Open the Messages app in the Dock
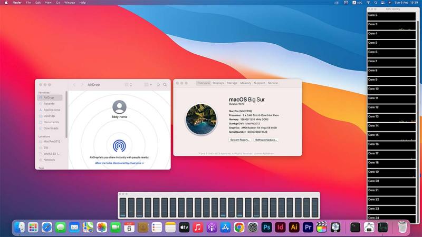Screen dimensions: 422x237 61,228
